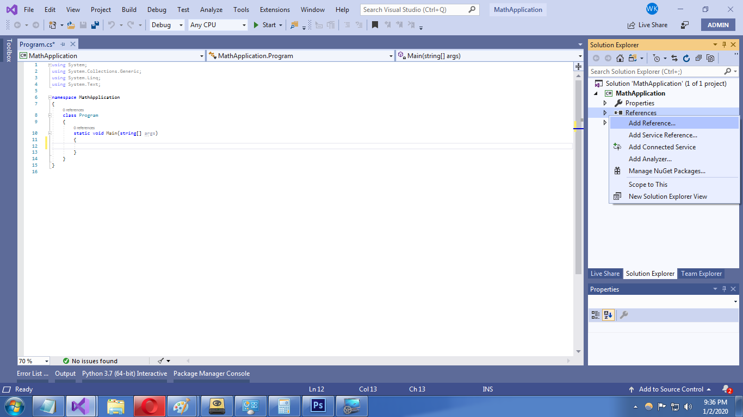The width and height of the screenshot is (743, 417).
Task: Open the Extensions menu
Action: pyautogui.click(x=275, y=10)
